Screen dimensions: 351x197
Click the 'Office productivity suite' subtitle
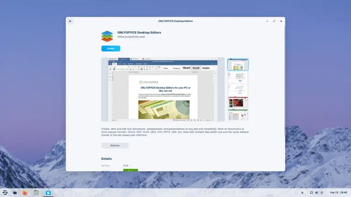coord(131,37)
